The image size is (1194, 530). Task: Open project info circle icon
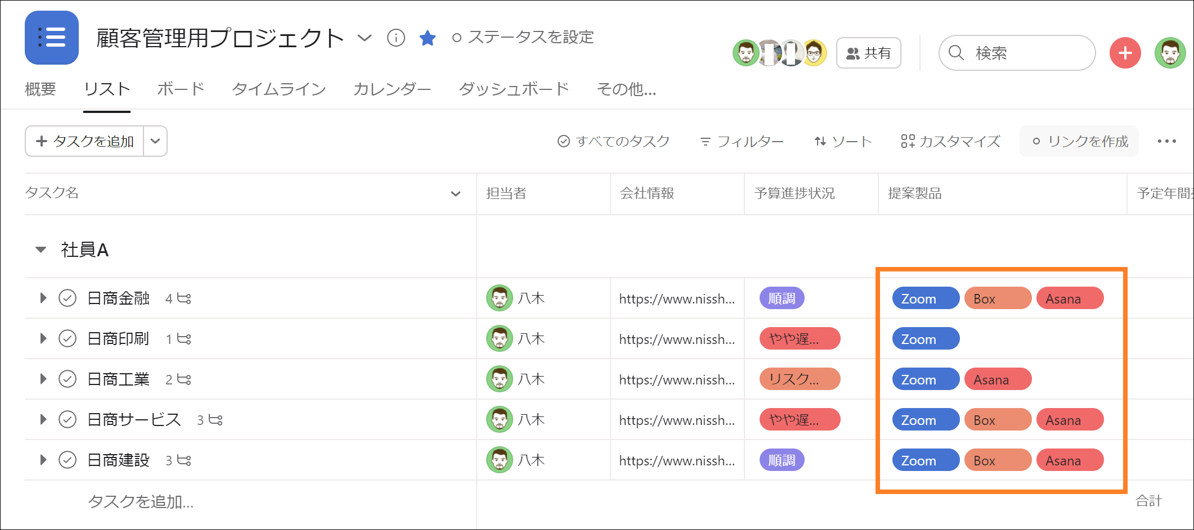pyautogui.click(x=396, y=38)
